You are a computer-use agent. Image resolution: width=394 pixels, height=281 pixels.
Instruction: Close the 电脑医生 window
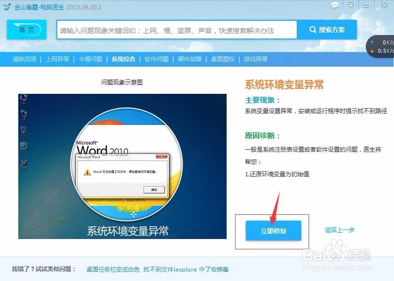(x=384, y=5)
